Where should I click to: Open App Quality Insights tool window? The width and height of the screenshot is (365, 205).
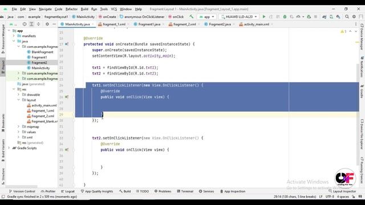[97, 191]
